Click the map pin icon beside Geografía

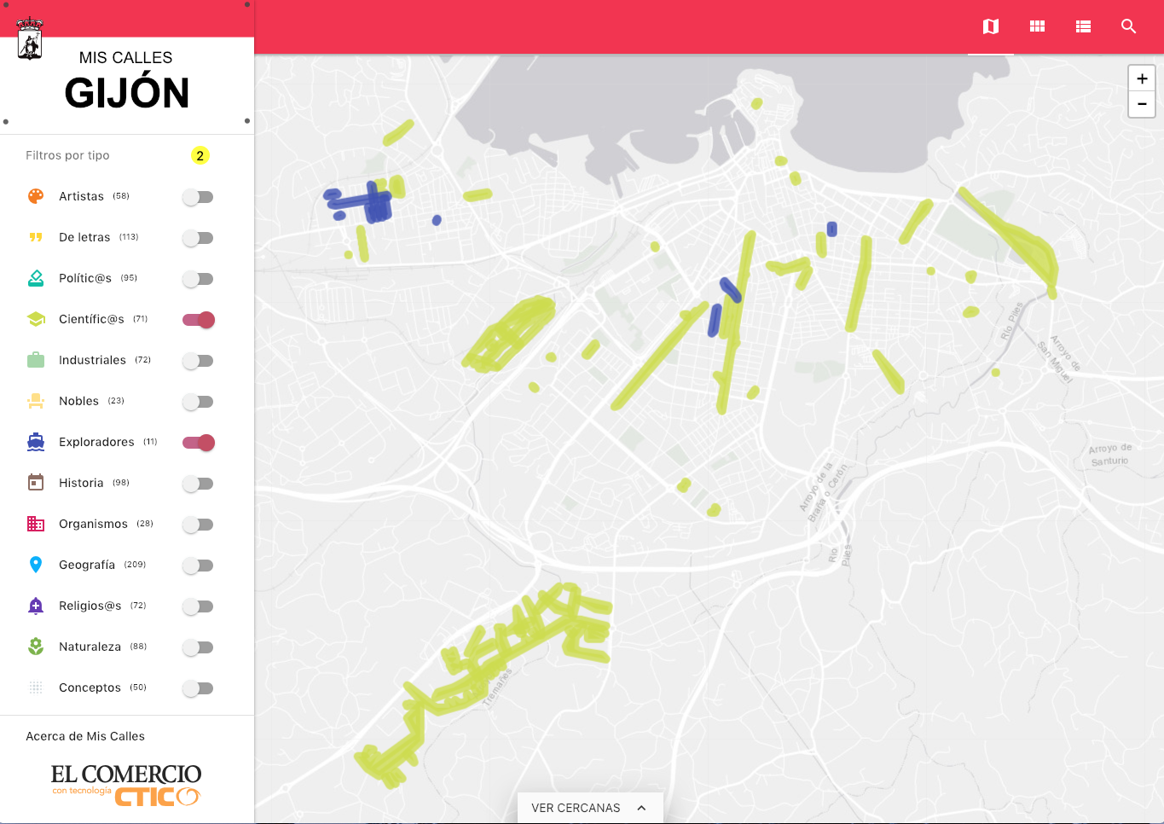tap(35, 564)
